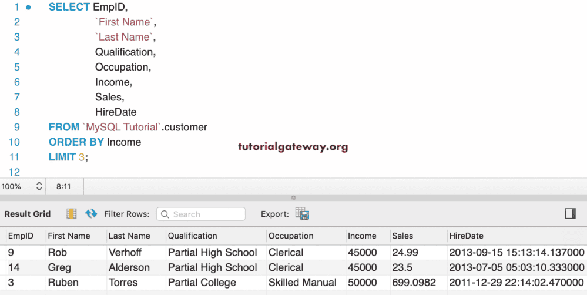587x295 pixels.
Task: Click the FROM keyword on line 9
Action: (x=64, y=128)
